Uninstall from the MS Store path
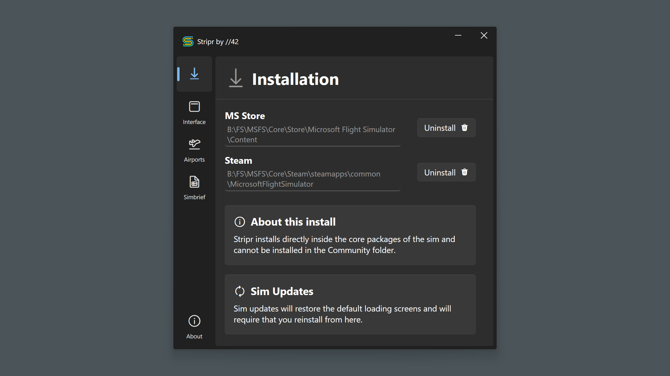Viewport: 670px width, 376px height. tap(440, 128)
